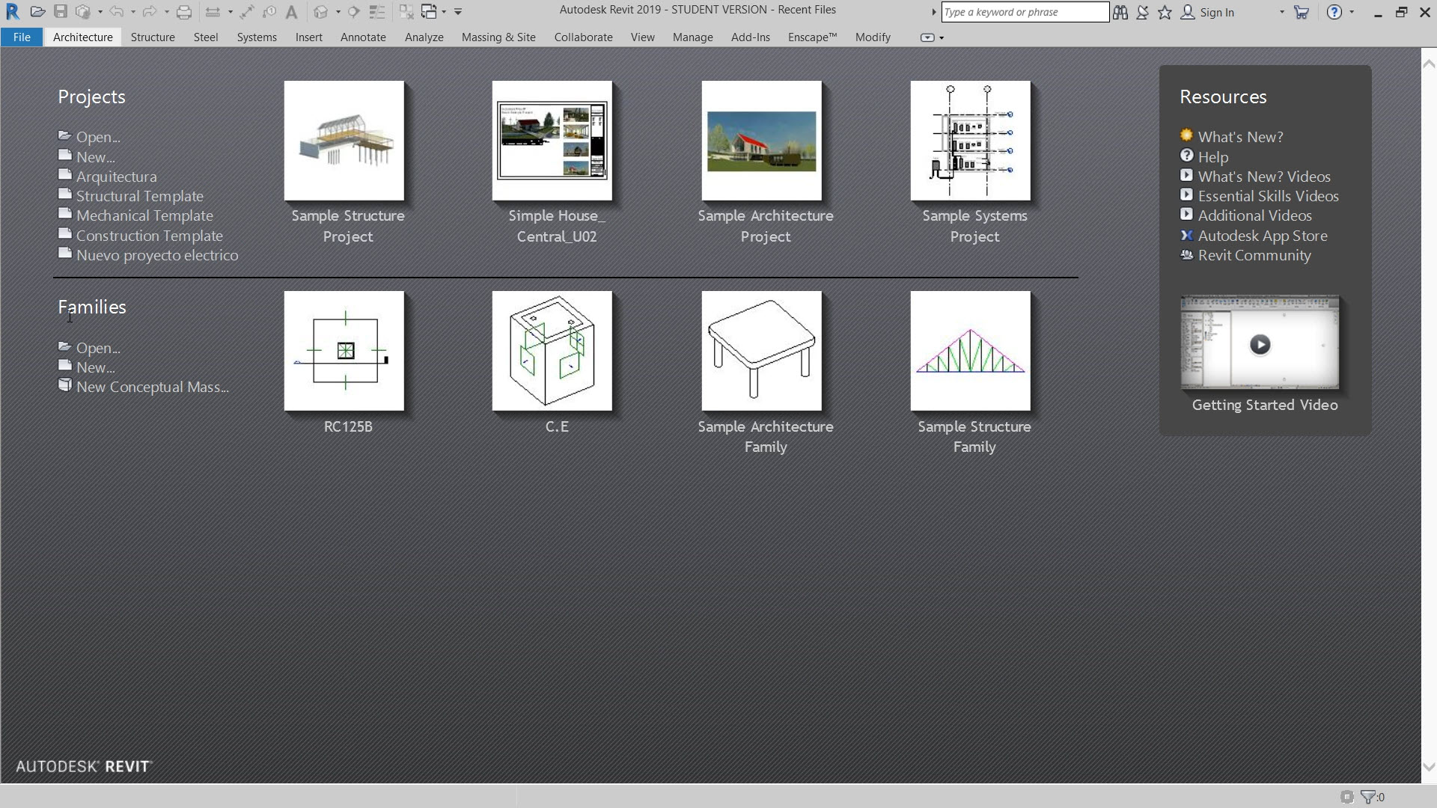Expand the Measure tool dropdown arrow
Viewport: 1437px width, 808px height.
point(230,12)
